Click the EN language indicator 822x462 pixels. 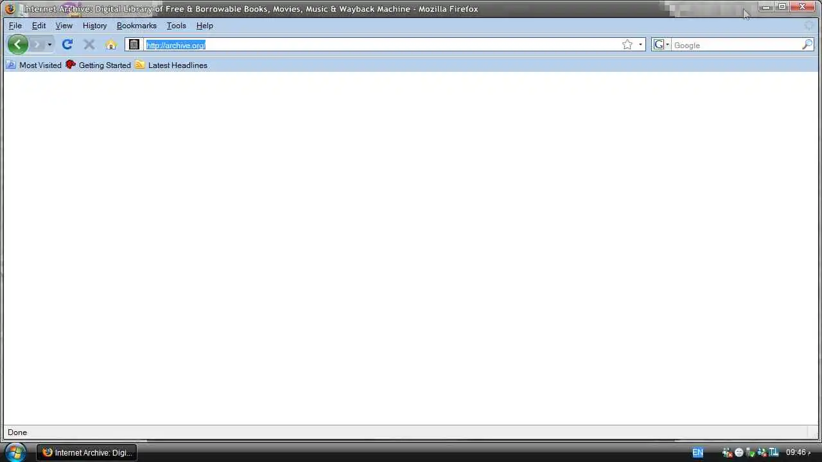coord(697,452)
